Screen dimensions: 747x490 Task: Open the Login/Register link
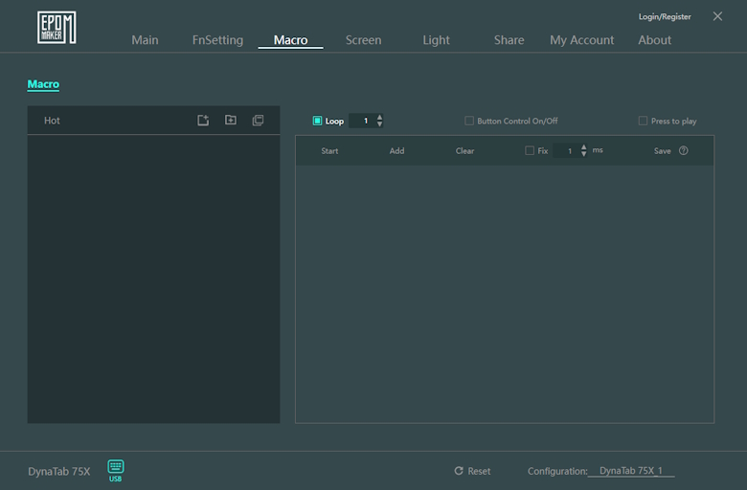click(665, 16)
